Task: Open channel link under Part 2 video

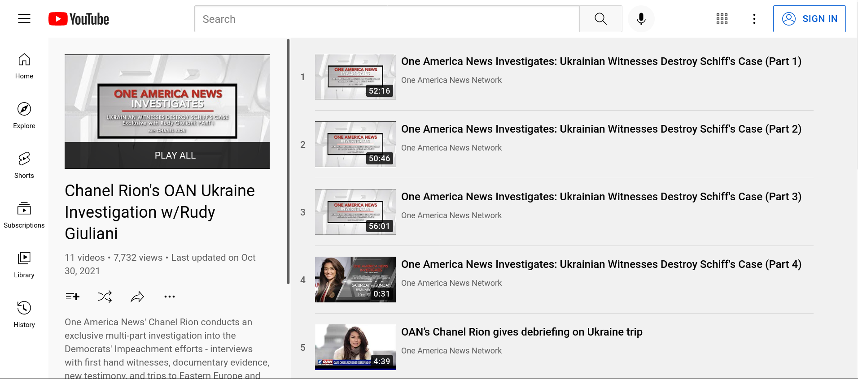Action: 451,148
